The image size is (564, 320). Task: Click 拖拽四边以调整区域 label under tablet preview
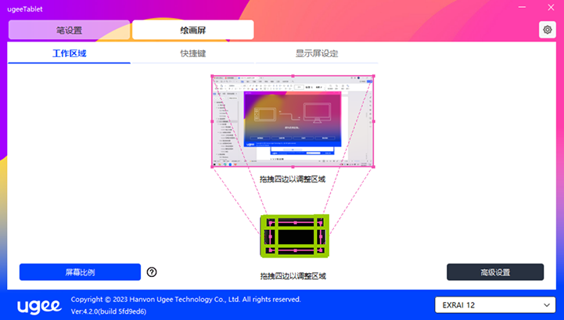coord(293,276)
